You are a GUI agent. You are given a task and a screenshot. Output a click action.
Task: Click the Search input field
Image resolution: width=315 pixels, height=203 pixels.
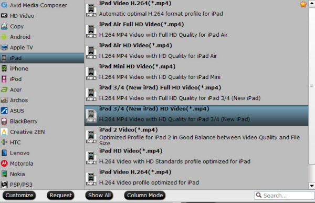point(285,195)
